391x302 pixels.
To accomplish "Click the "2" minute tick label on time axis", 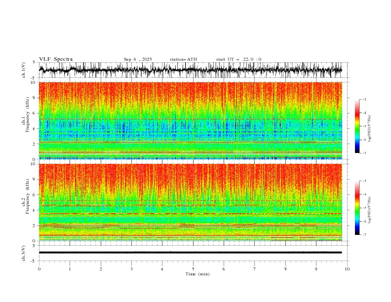I will tap(101, 269).
